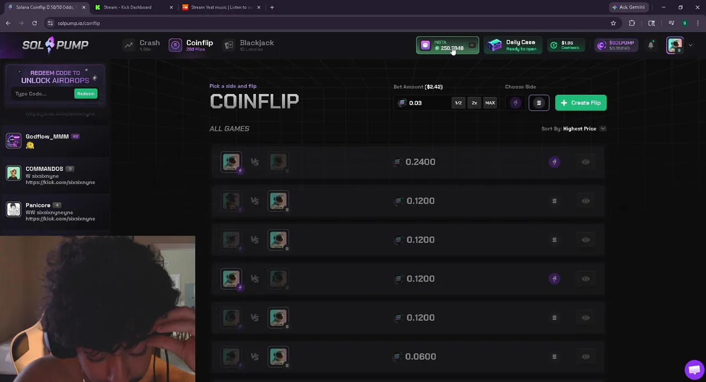Choose the purple coin side
This screenshot has width=706, height=382.
click(x=515, y=103)
